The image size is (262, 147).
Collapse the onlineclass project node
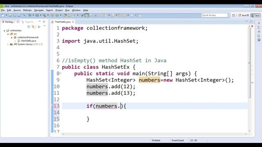click(x=5, y=31)
